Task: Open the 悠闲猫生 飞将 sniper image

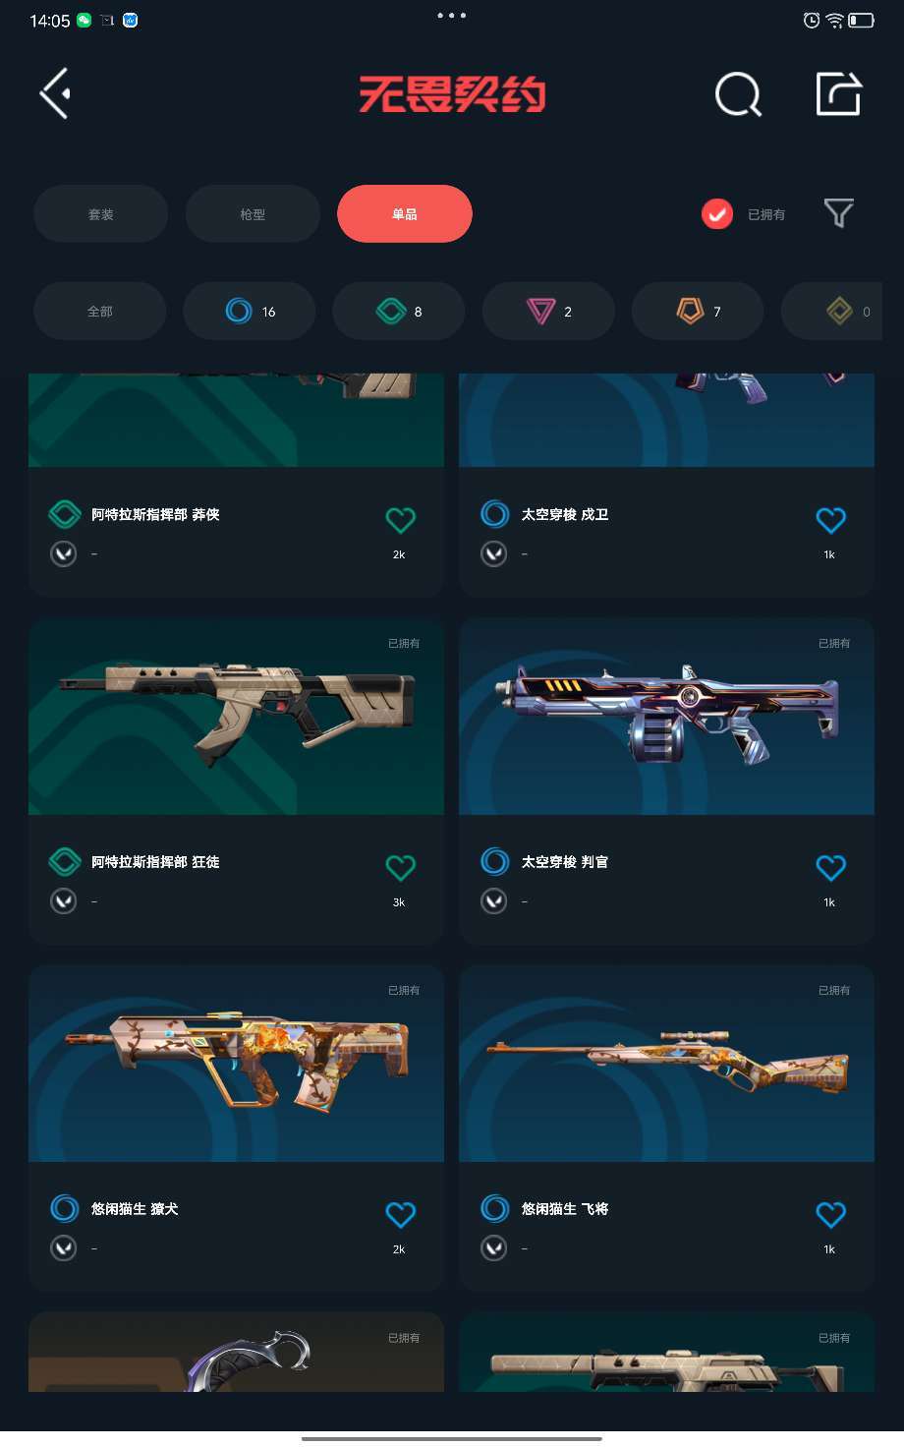Action: (x=666, y=1064)
